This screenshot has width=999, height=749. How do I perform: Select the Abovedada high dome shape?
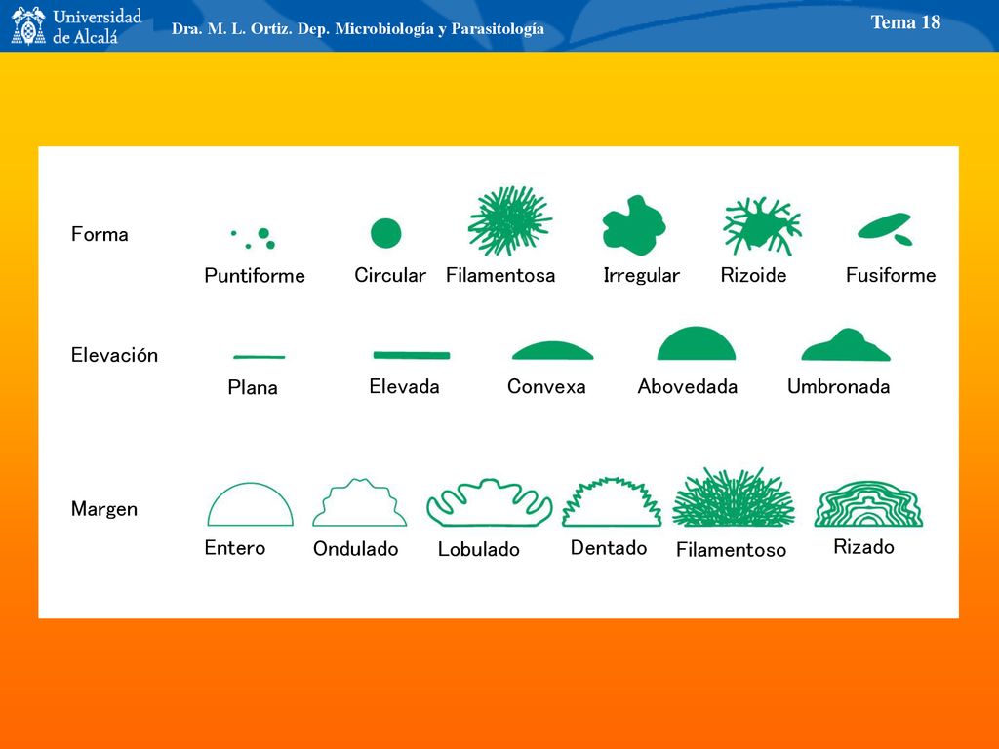coord(697,343)
